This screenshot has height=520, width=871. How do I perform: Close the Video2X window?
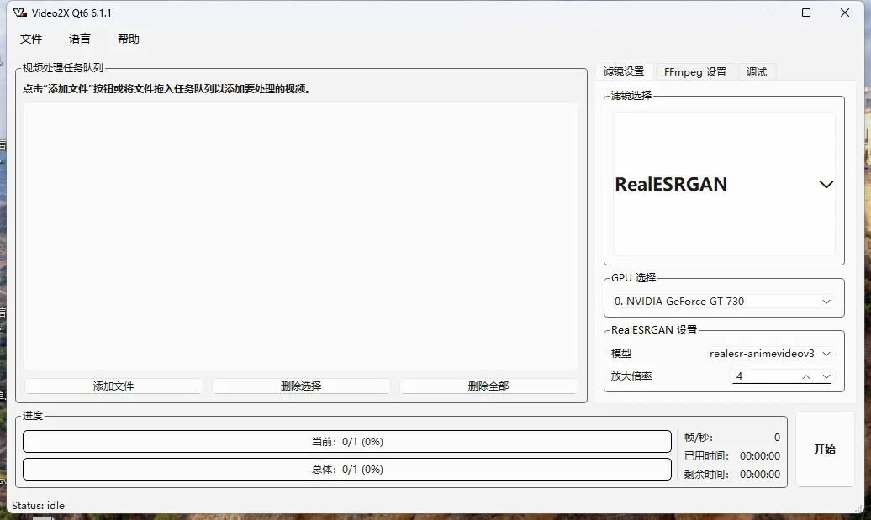point(845,13)
